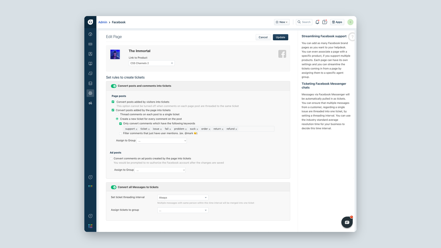Image resolution: width=441 pixels, height=248 pixels.
Task: Click the Search field
Action: coord(304,22)
